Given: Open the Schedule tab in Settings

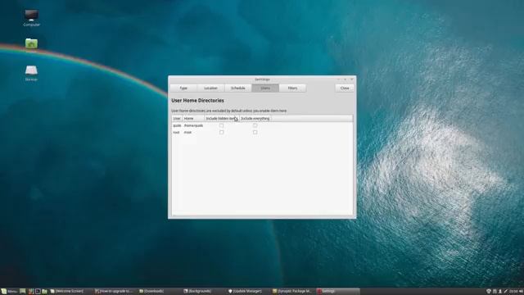Looking at the screenshot, I should (238, 88).
